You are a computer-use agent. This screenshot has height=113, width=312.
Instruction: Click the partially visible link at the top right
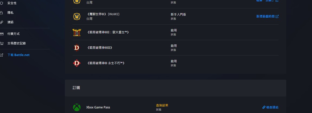[268, 1]
